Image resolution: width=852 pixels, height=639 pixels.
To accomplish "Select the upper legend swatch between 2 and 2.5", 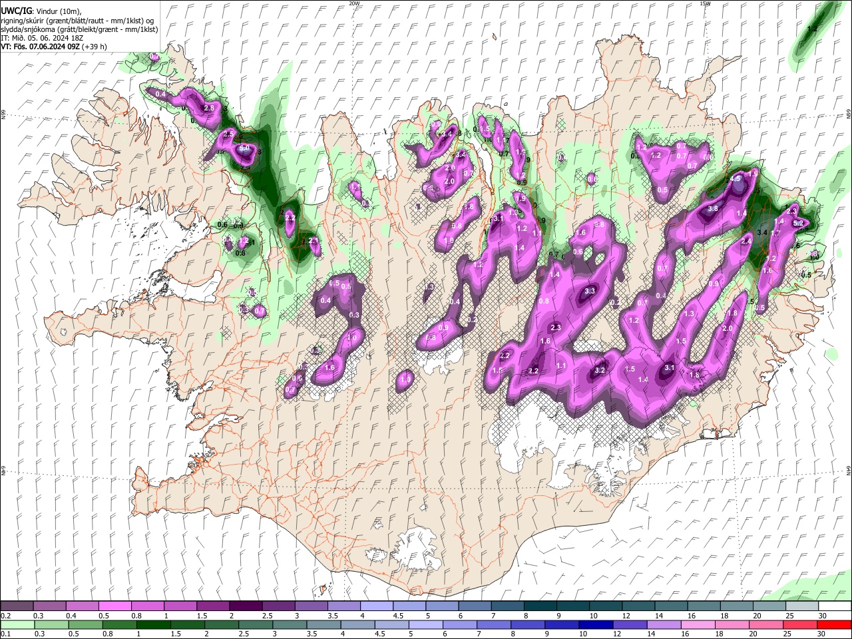I will tap(246, 606).
